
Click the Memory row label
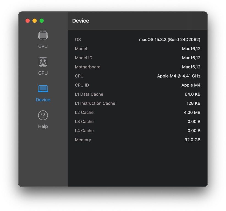click(83, 140)
